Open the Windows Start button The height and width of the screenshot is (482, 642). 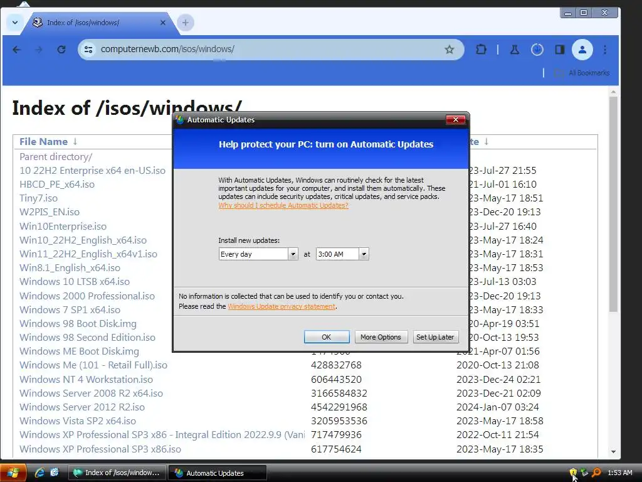pyautogui.click(x=13, y=473)
